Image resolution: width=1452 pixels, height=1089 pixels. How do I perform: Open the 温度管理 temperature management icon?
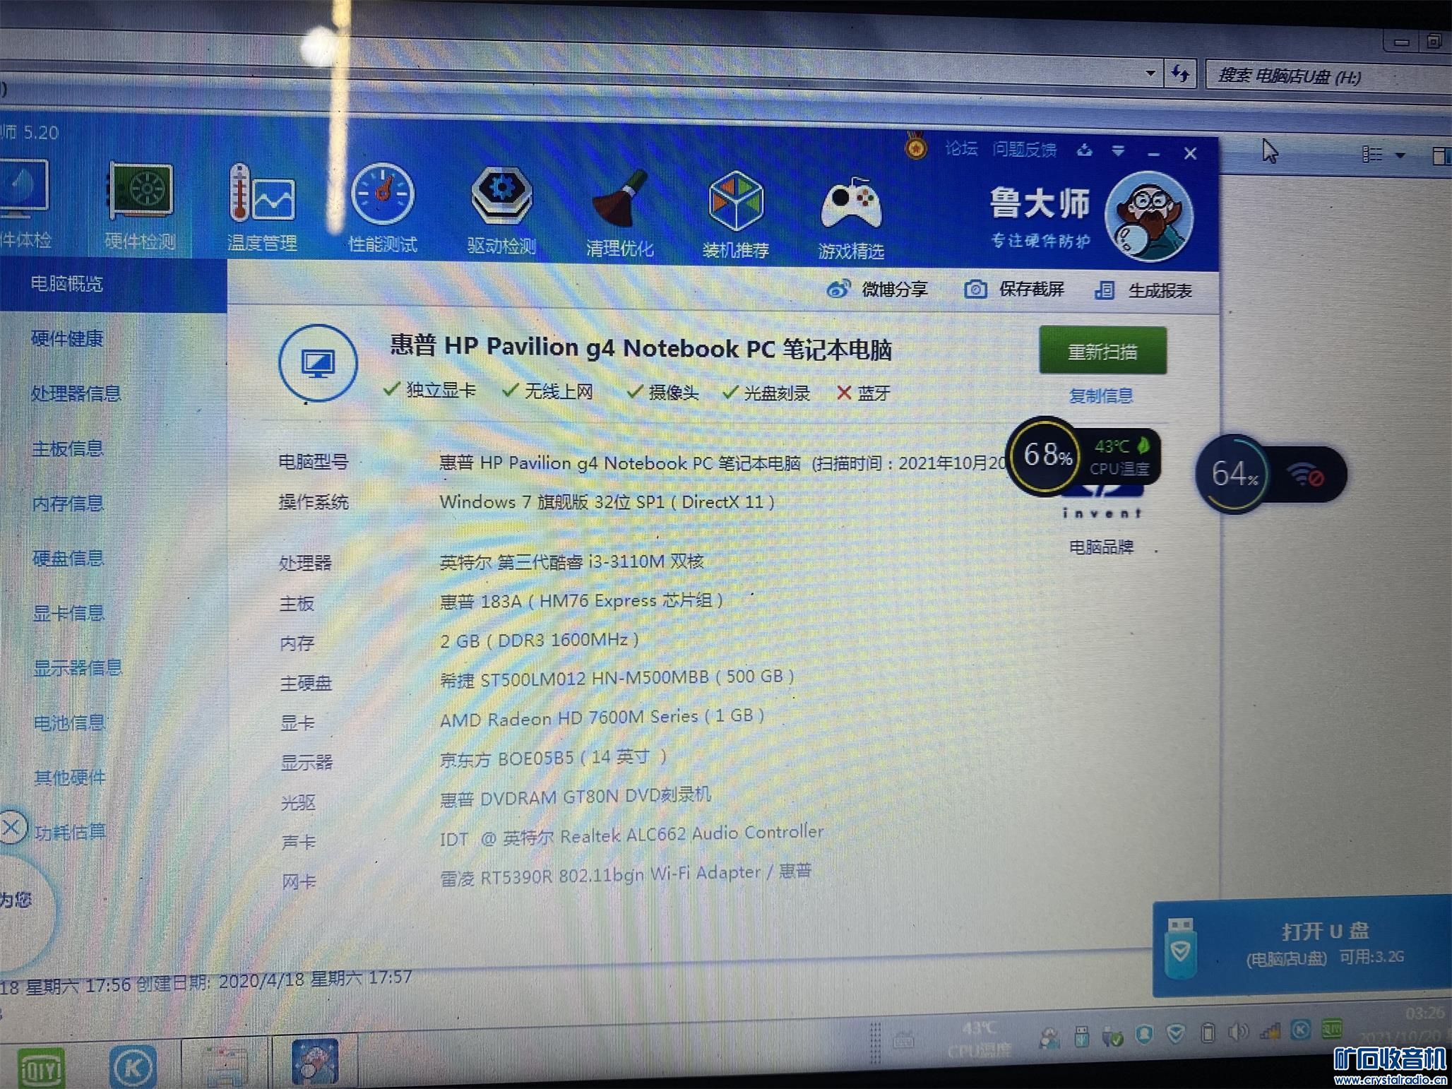[262, 208]
